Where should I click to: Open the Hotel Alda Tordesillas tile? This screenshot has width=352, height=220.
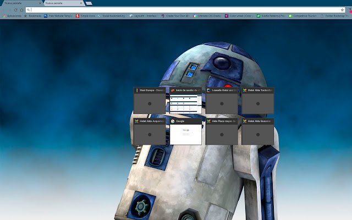[x=258, y=100]
